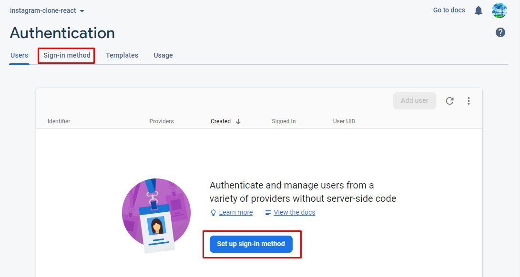The image size is (520, 277).
Task: Follow the Learn more link
Action: pyautogui.click(x=235, y=212)
